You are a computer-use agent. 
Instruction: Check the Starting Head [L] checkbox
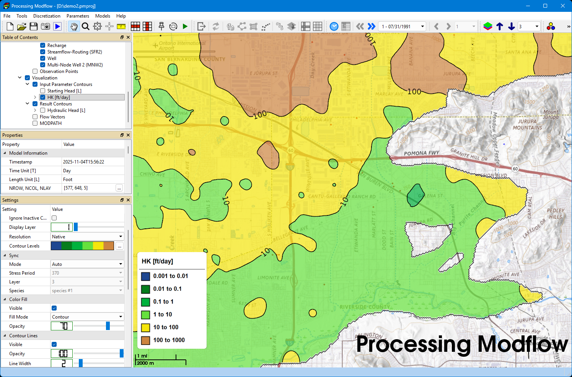click(x=43, y=91)
